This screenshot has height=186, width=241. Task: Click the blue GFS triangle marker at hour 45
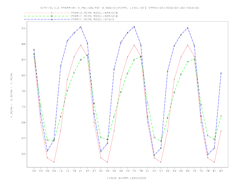[134, 26]
